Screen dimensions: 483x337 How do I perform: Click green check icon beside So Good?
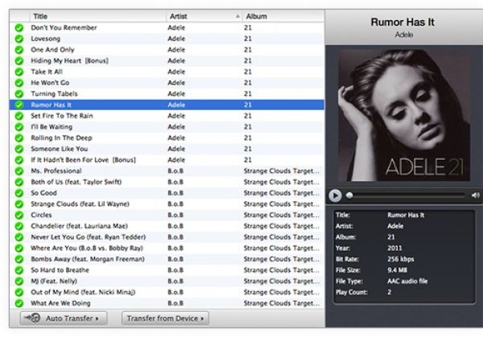[19, 193]
